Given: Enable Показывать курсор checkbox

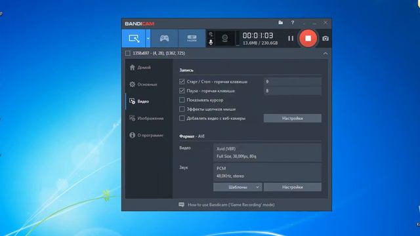Looking at the screenshot, I should pyautogui.click(x=182, y=100).
